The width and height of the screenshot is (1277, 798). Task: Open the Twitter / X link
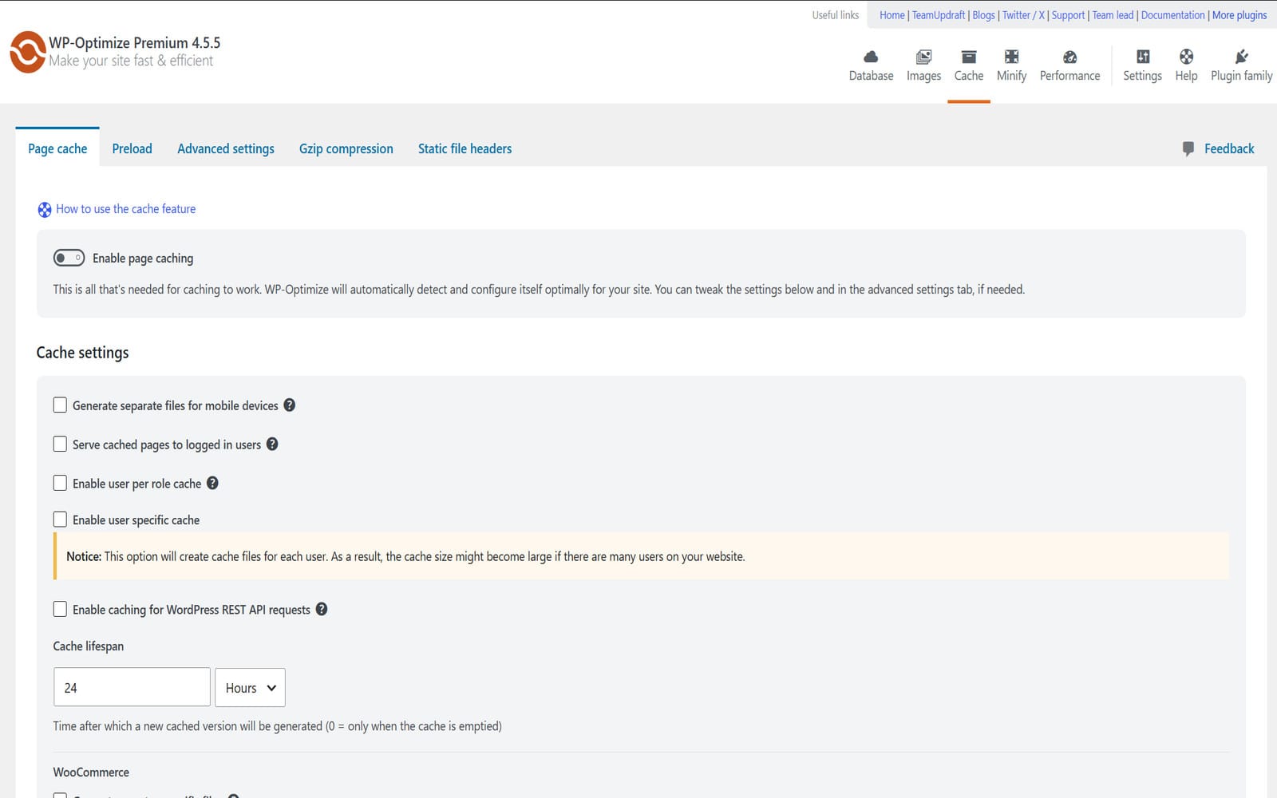[x=1023, y=15]
